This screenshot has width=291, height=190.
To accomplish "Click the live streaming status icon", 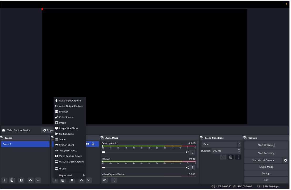I will (213, 187).
